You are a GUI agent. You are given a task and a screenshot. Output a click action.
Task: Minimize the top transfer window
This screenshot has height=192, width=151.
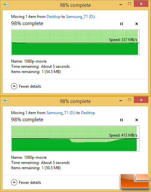click(121, 4)
